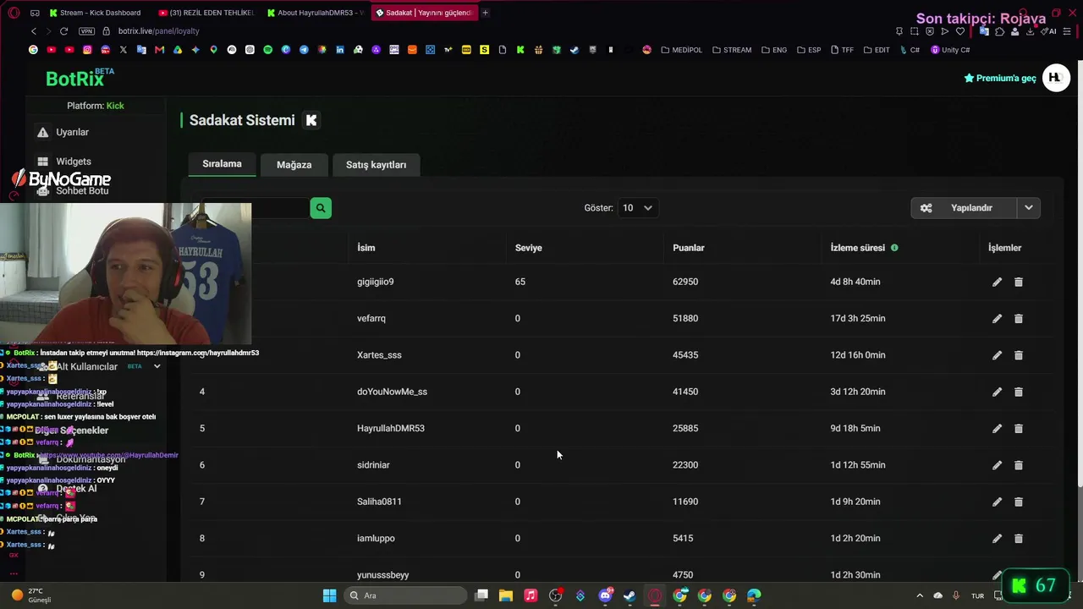Click the username yunusssbeyy
This screenshot has width=1083, height=609.
(383, 575)
